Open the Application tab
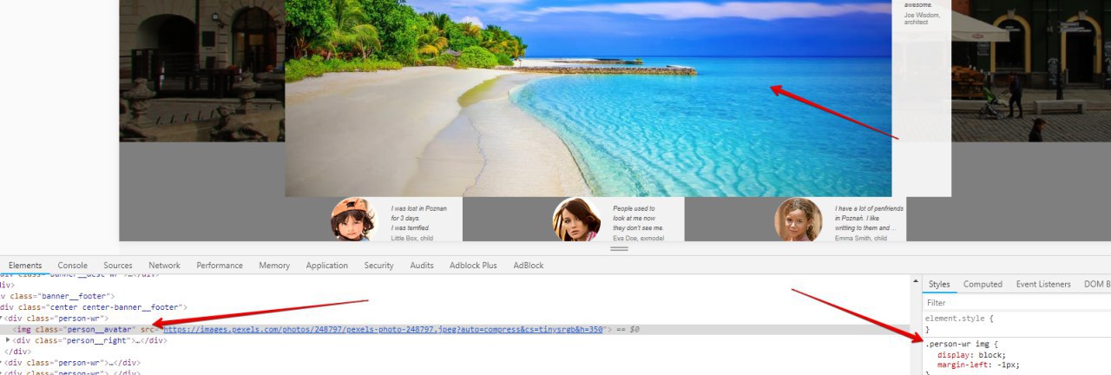Screen dimensions: 1111x375 coord(327,266)
